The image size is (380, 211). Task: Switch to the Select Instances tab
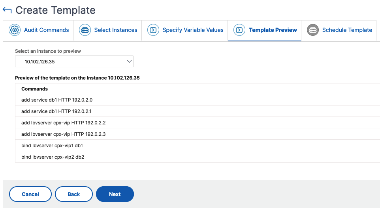coord(107,30)
